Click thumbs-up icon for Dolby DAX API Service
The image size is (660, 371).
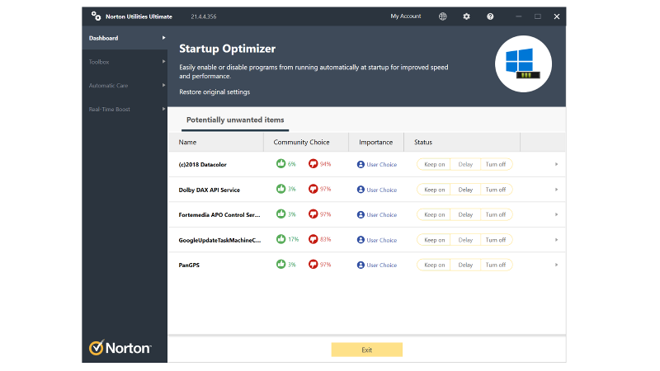(x=280, y=189)
